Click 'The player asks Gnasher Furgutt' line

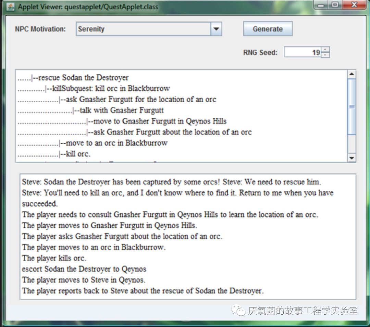coord(122,236)
